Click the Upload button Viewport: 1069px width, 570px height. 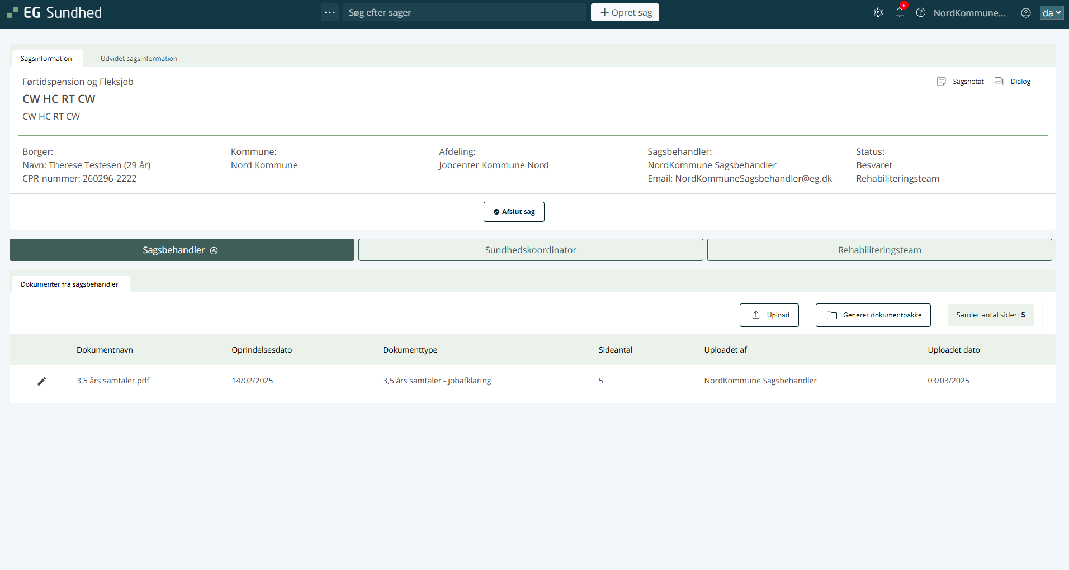tap(769, 315)
